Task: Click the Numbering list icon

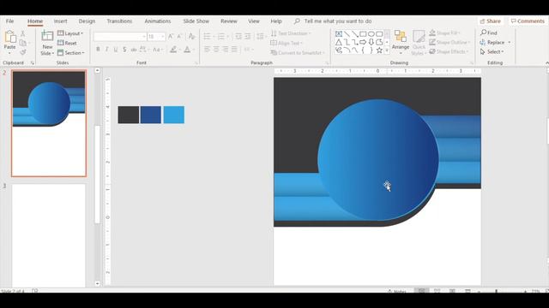Action: pos(221,36)
